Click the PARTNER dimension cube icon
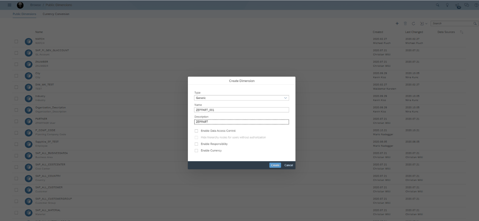The width and height of the screenshot is (479, 221). point(29,121)
